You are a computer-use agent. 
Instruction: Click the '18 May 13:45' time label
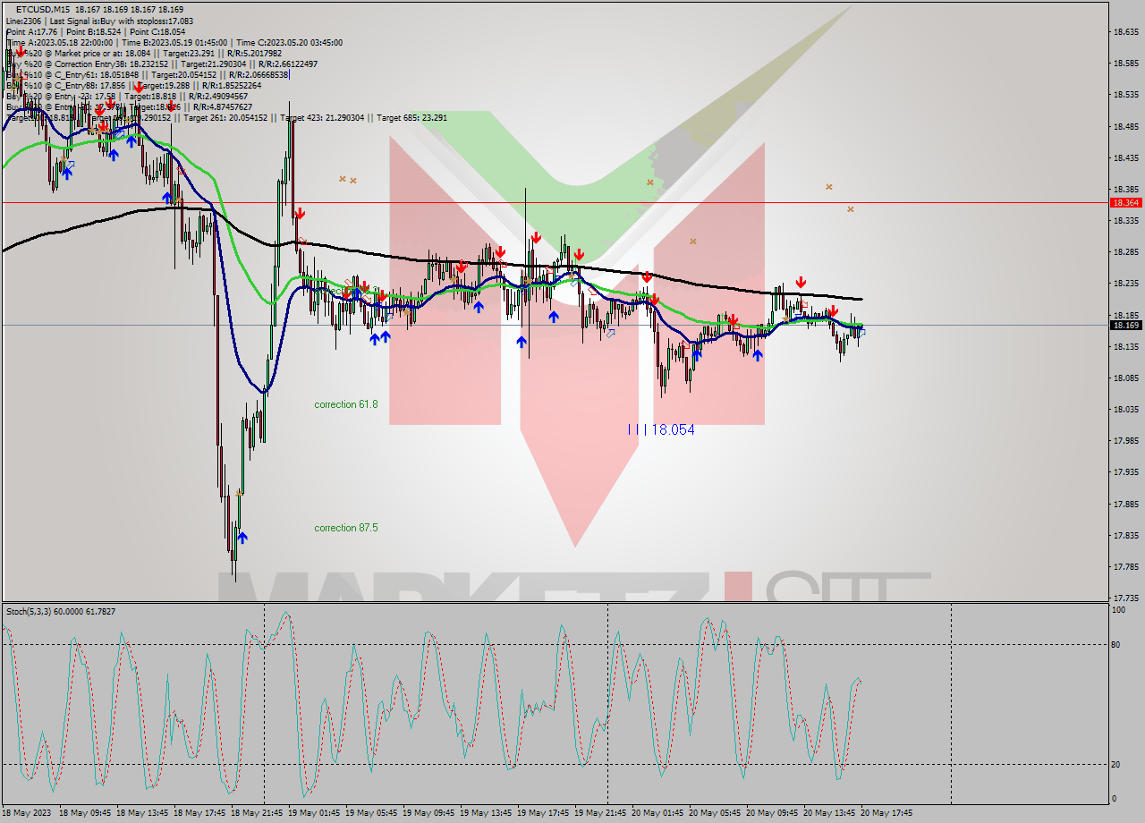point(142,813)
